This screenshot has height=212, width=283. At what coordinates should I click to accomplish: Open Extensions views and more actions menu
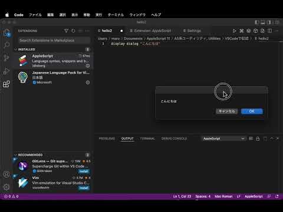click(x=87, y=31)
